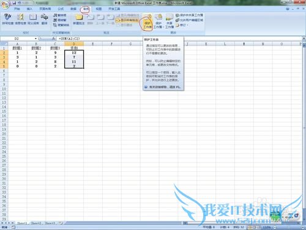Click 保护并共享工作簿 in the ribbon
The image size is (306, 230).
[189, 15]
